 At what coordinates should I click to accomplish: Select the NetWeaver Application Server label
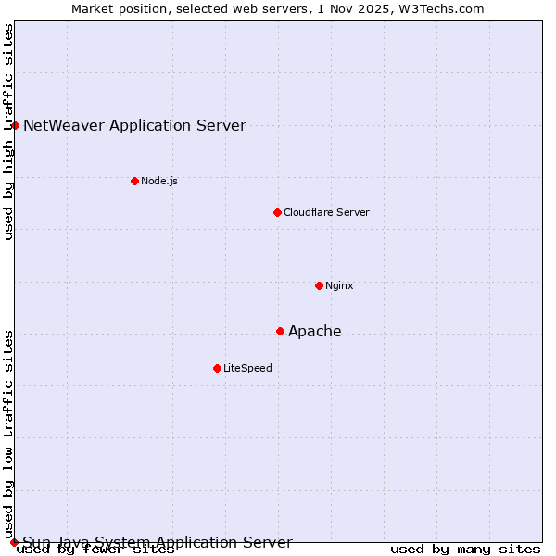[x=134, y=125]
